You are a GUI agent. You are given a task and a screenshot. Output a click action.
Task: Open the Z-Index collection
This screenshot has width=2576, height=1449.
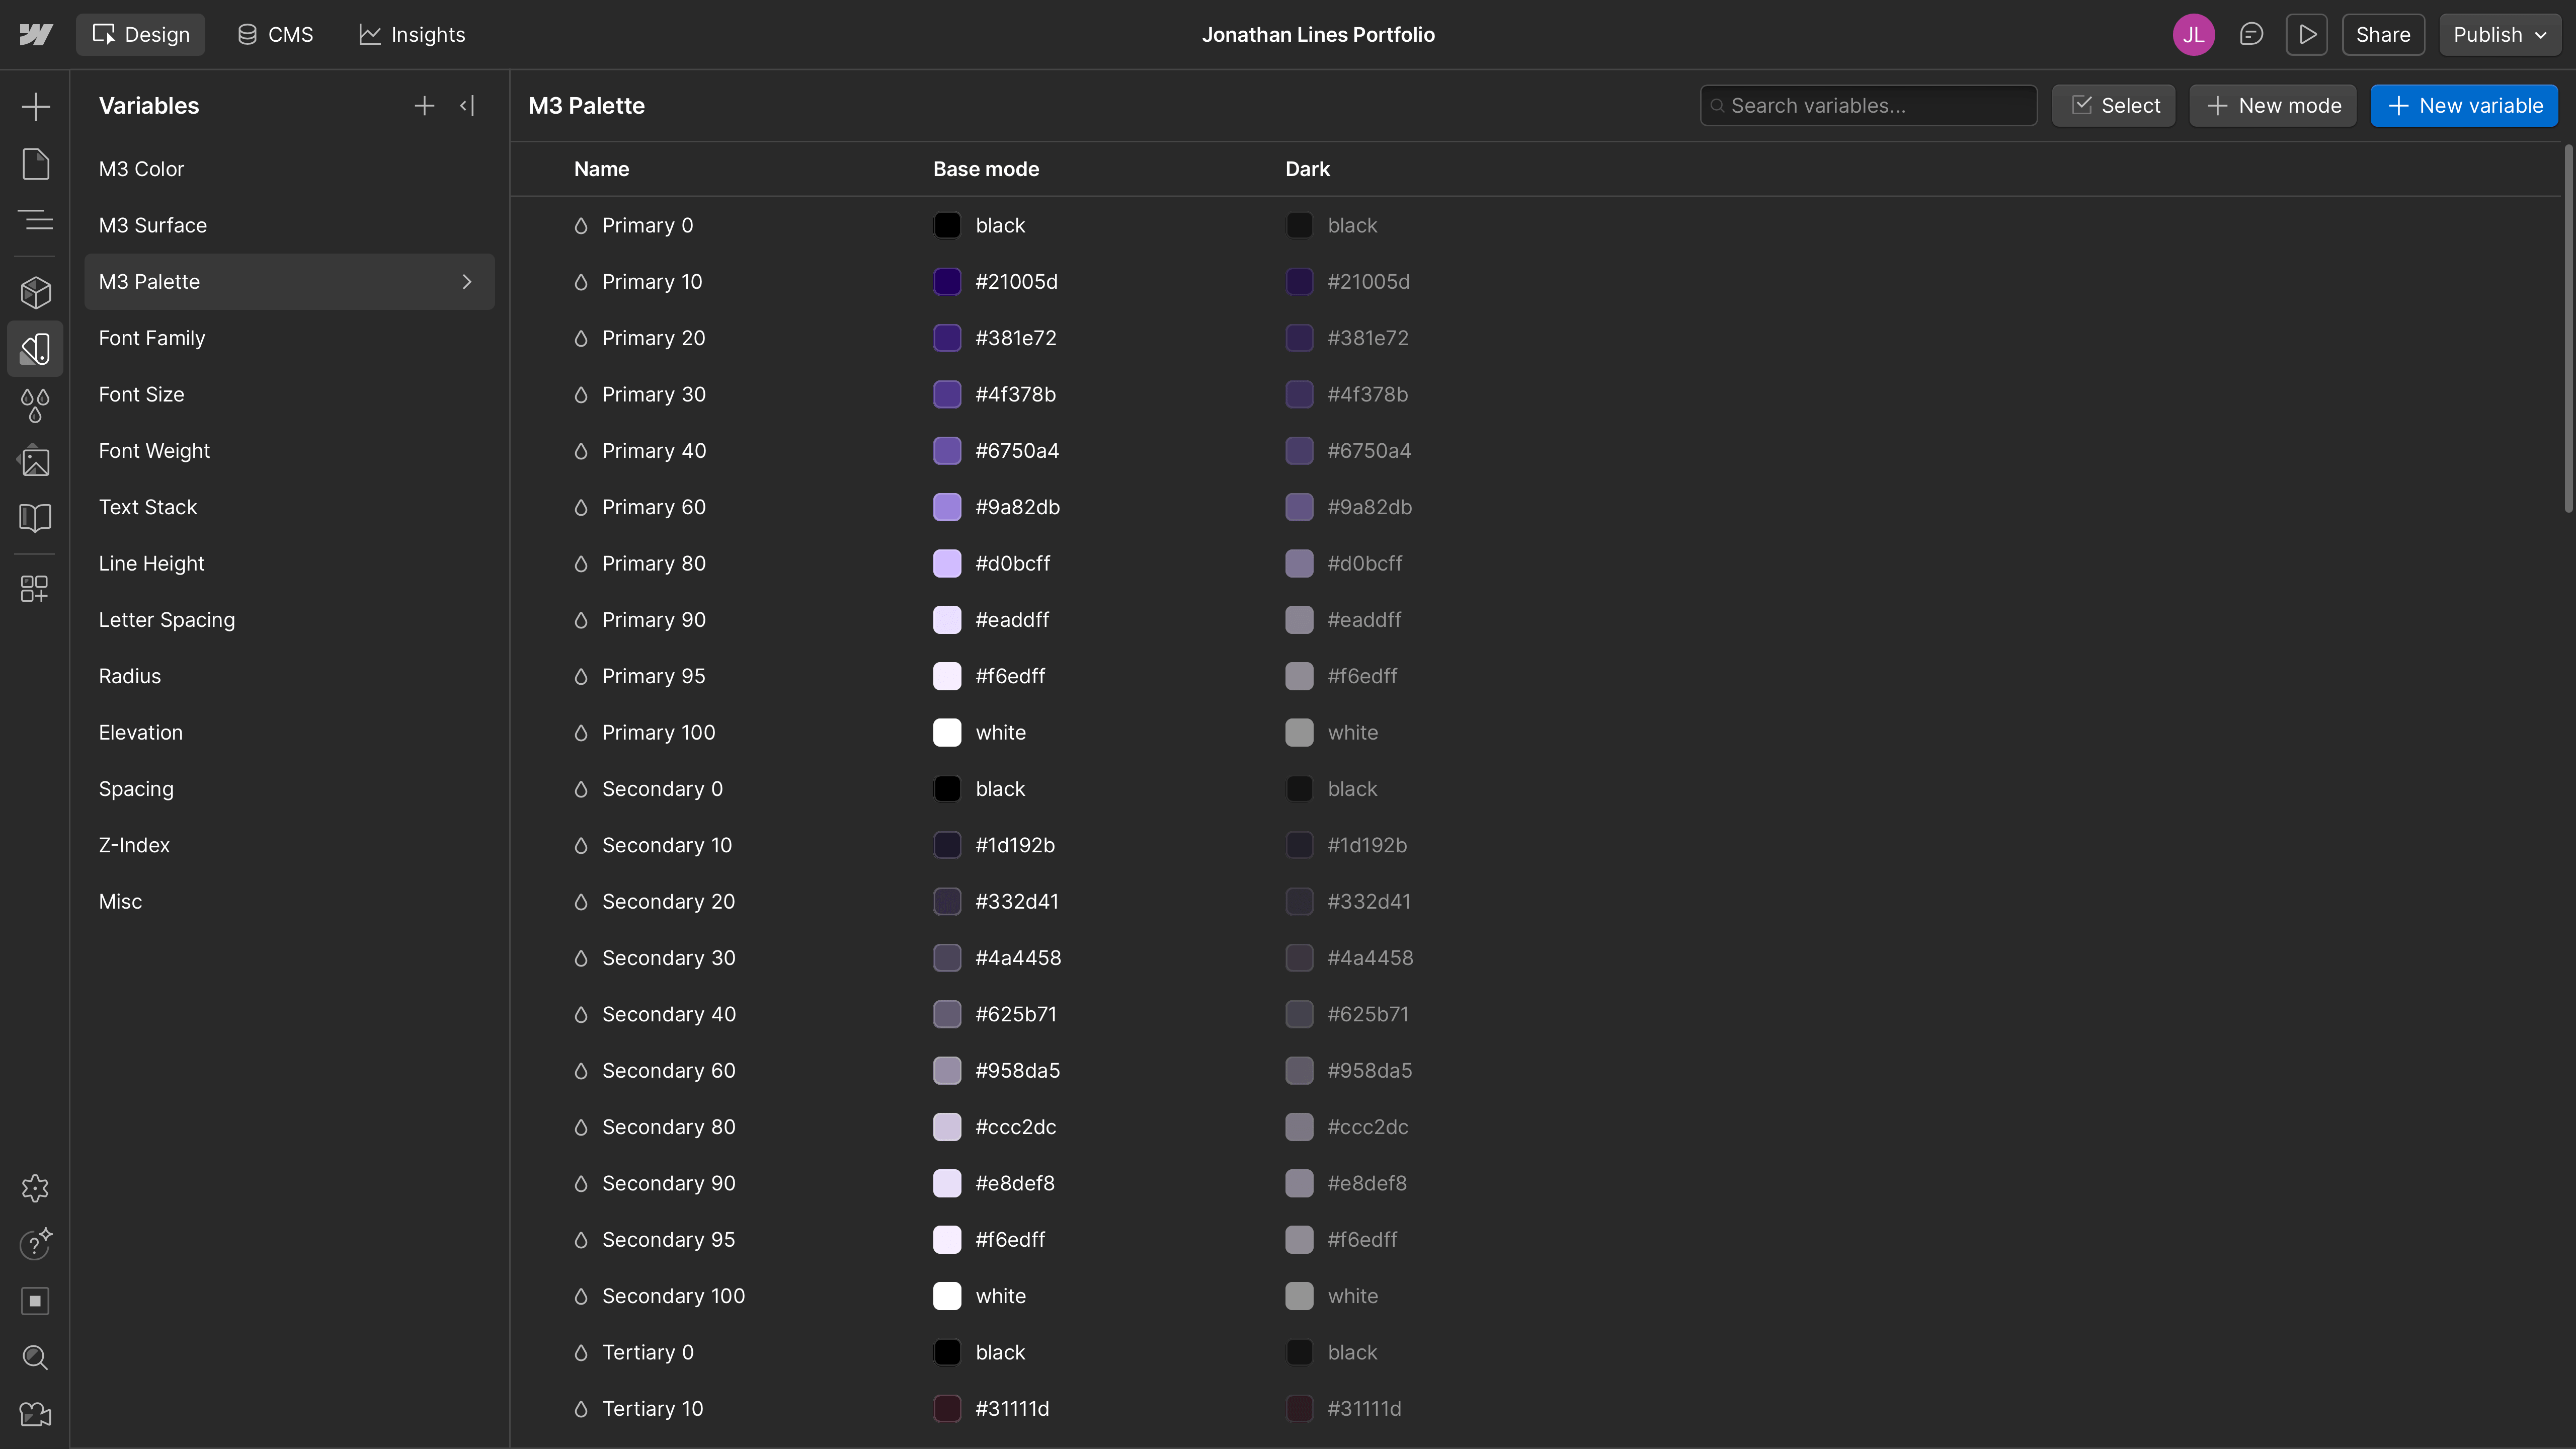click(290, 845)
